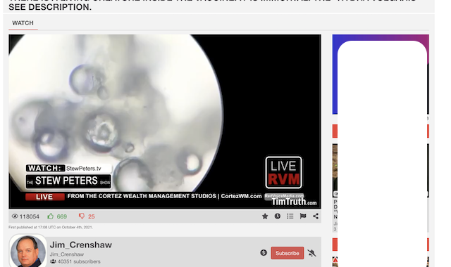Favorite the video using star icon

(265, 216)
